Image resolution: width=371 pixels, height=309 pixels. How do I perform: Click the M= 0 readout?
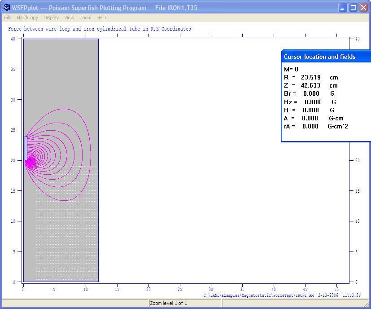click(291, 70)
